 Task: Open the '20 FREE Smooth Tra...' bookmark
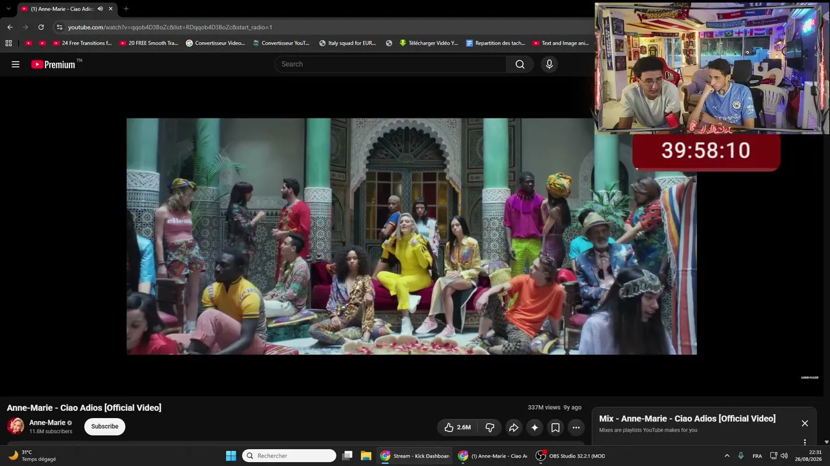(x=148, y=43)
